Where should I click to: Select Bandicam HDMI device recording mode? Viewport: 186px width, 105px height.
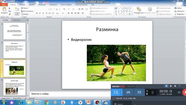coord(139,92)
